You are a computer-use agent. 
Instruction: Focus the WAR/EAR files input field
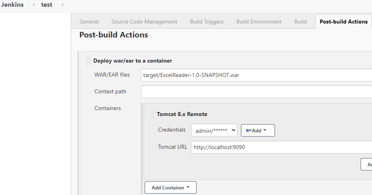click(256, 75)
